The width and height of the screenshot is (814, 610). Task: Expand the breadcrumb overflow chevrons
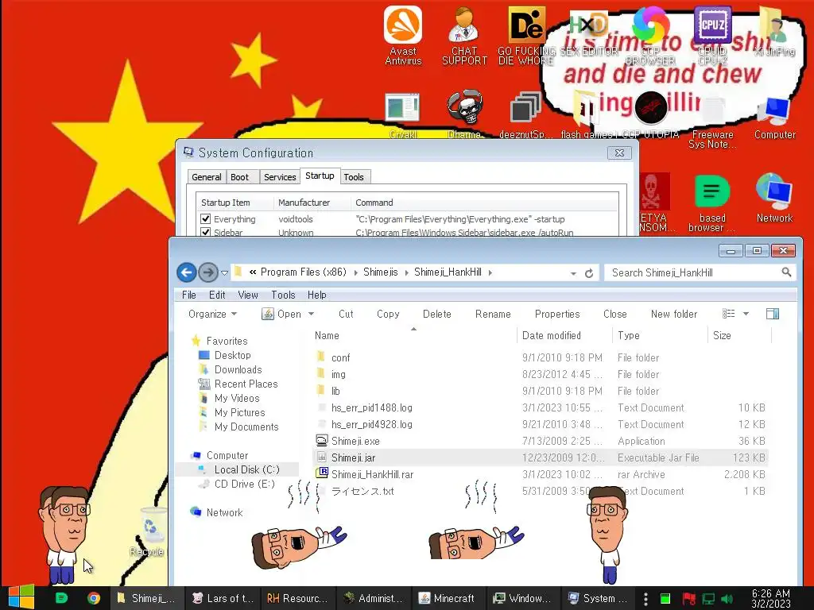click(253, 272)
